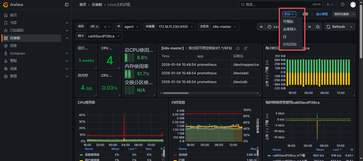Expand the 警报 sidebar section
The height and width of the screenshot is (161, 363).
point(67,61)
